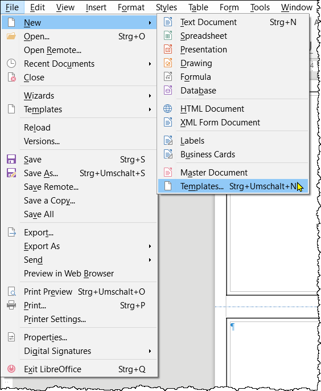Click the Labels icon in the submenu
321x391 pixels.
[x=168, y=141]
